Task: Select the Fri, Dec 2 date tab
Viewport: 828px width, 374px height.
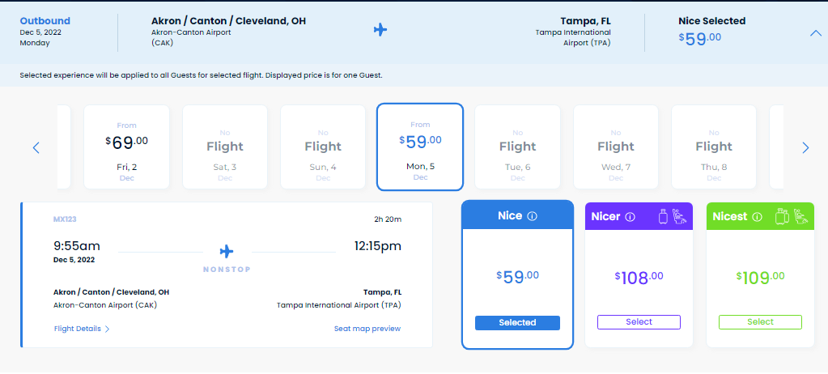Action: [127, 147]
